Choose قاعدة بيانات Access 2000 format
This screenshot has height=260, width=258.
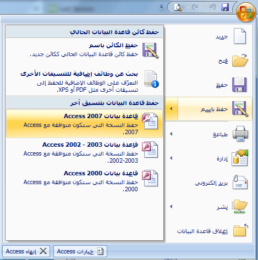pyautogui.click(x=84, y=181)
